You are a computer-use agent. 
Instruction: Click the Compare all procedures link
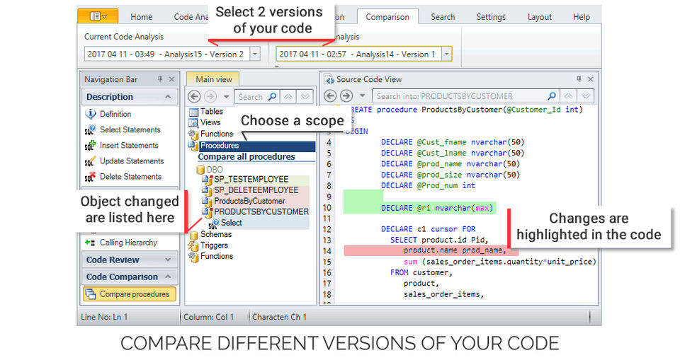coord(246,157)
